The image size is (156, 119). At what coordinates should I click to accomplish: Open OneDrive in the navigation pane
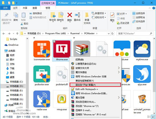point(11,45)
